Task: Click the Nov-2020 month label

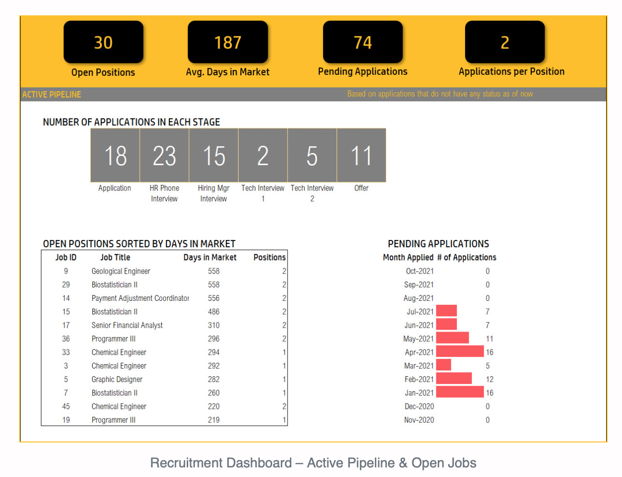Action: [419, 420]
